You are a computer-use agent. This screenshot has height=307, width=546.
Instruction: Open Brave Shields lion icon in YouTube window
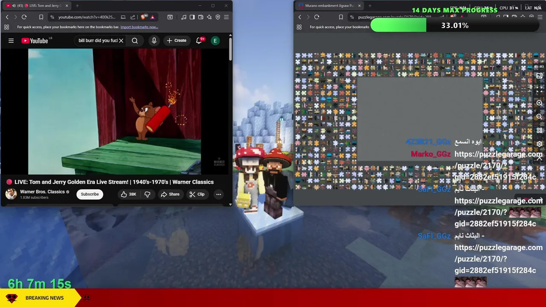pyautogui.click(x=143, y=17)
